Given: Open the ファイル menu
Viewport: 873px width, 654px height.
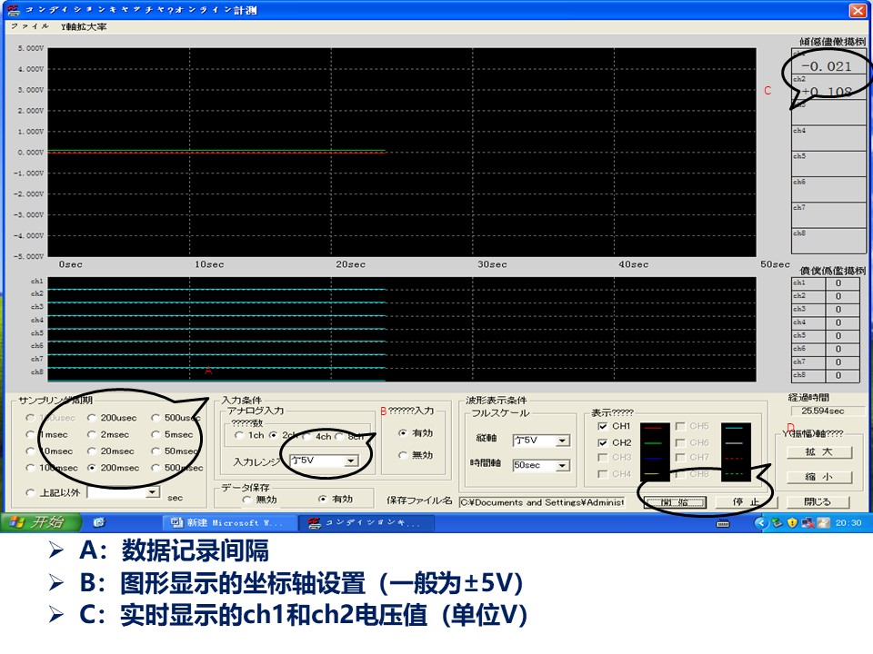Looking at the screenshot, I should (x=29, y=26).
